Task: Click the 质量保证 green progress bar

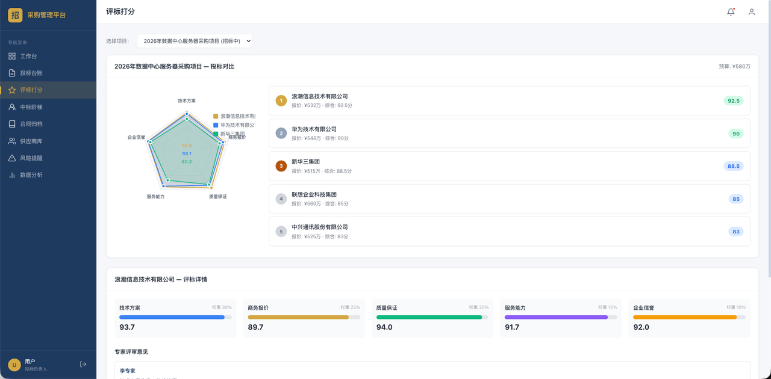Action: coord(432,317)
